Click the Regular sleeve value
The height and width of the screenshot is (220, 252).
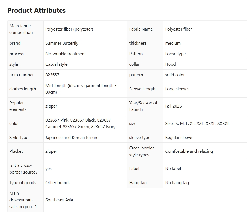(x=179, y=138)
